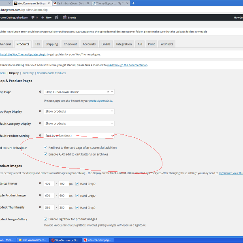Open the Yoast SEO icon in admin bar
This screenshot has height=243, width=243.
point(57,17)
